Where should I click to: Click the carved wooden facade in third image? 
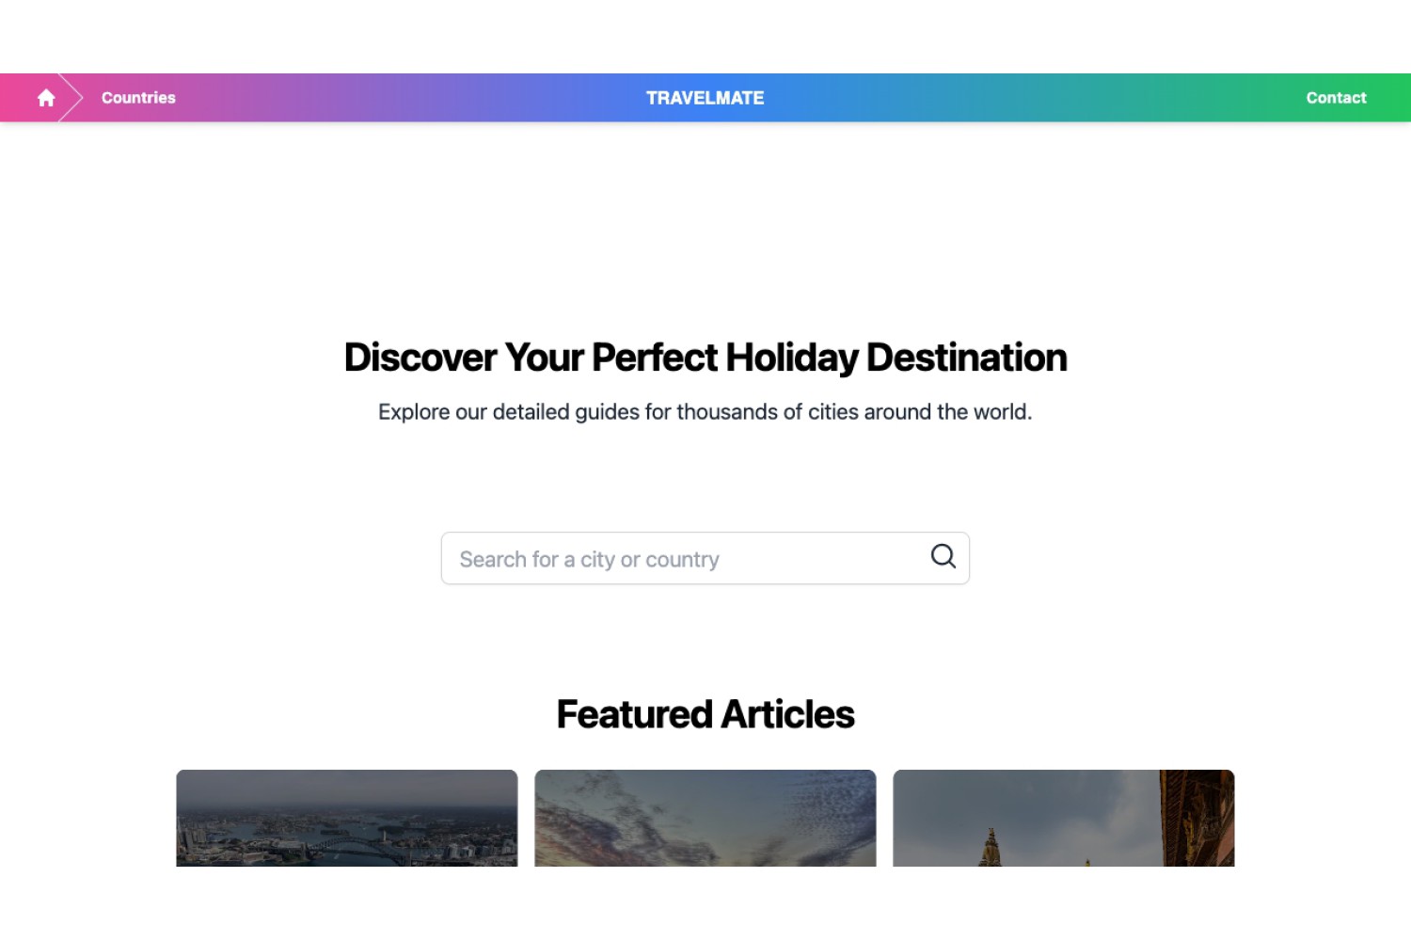(x=1197, y=819)
